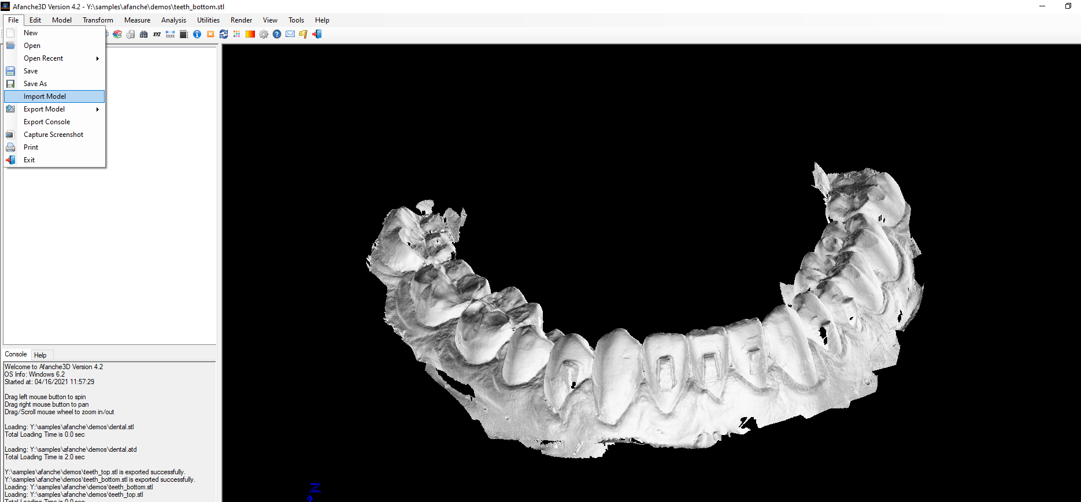
Task: Click the blue refresh arrows icon
Action: point(224,35)
